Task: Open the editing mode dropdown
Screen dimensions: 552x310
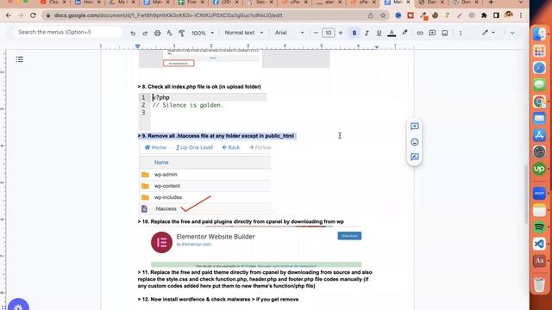Action: point(489,33)
